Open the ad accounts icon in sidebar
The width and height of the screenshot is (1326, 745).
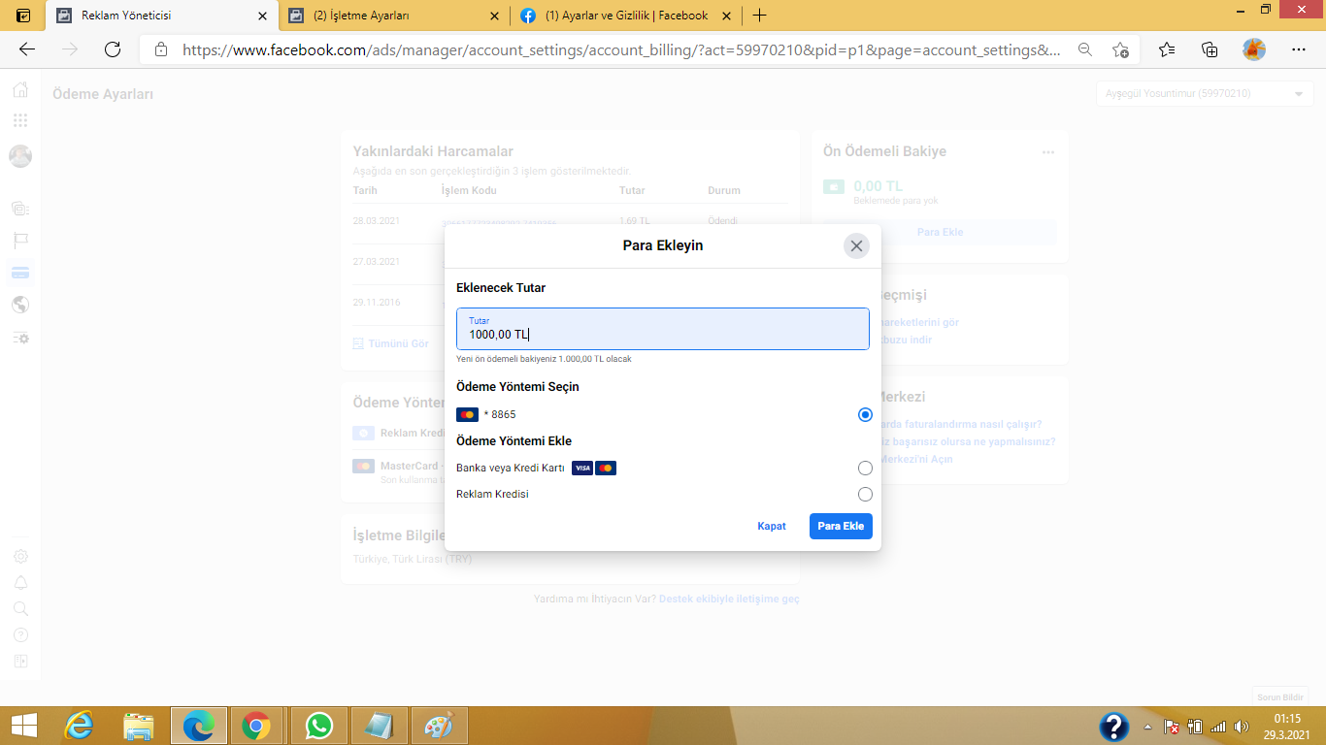(20, 208)
